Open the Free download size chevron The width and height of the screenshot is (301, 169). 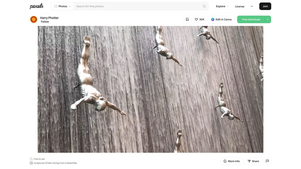point(268,19)
